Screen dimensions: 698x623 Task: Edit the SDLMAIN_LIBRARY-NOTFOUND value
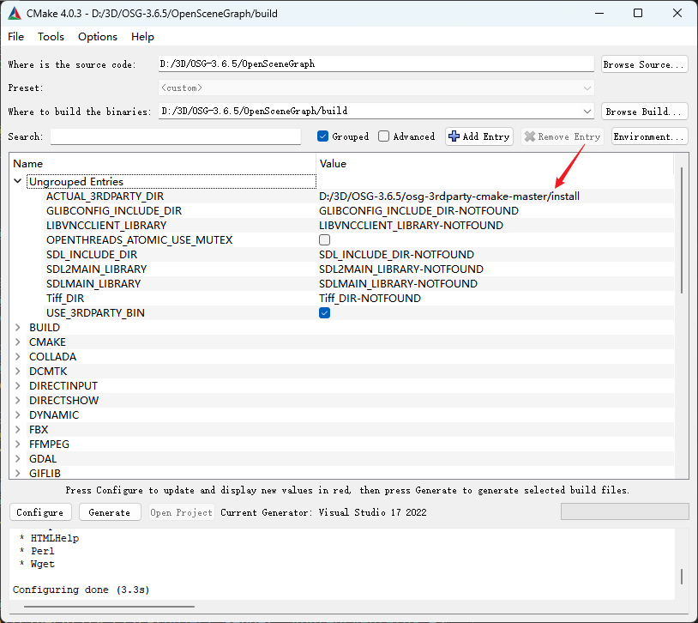(399, 284)
